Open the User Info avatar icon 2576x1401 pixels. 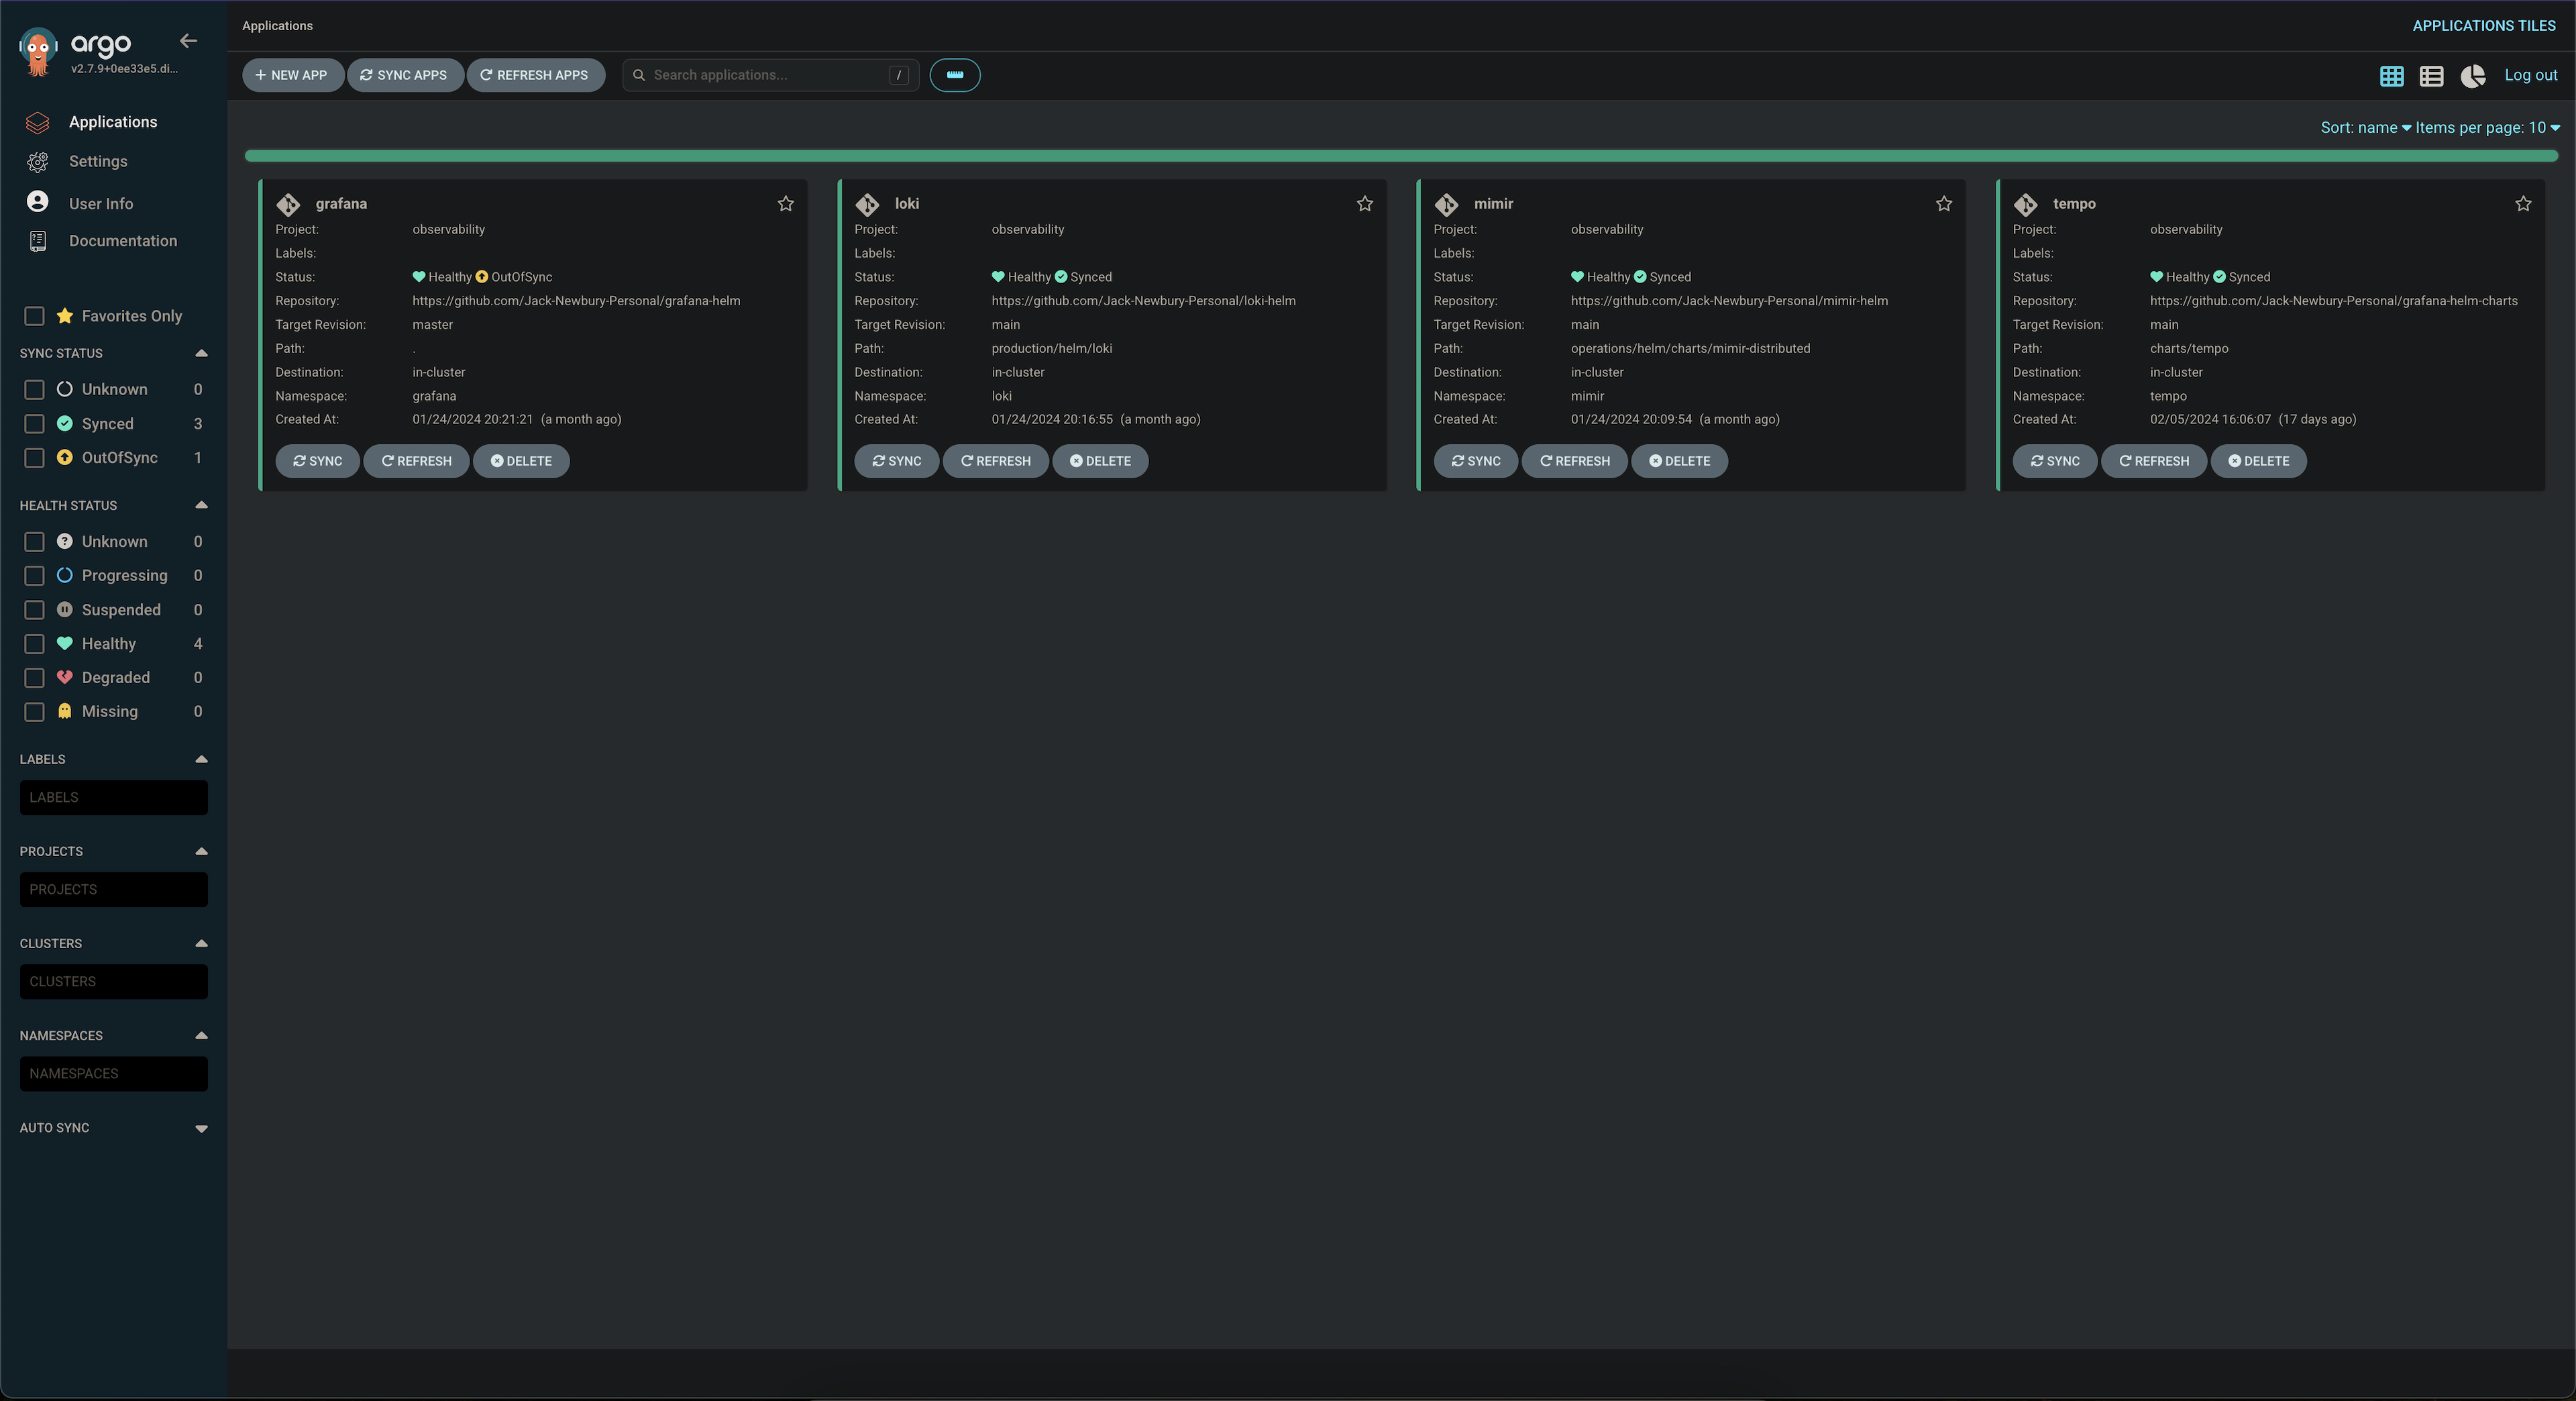tap(38, 202)
